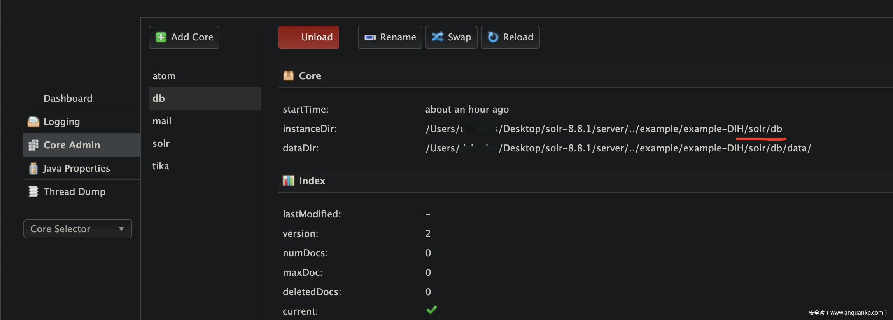Select the atom core from list
The height and width of the screenshot is (320, 893).
164,76
